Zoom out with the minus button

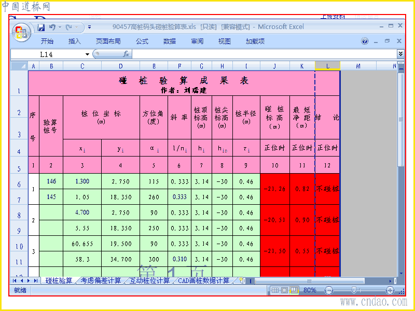point(329,290)
